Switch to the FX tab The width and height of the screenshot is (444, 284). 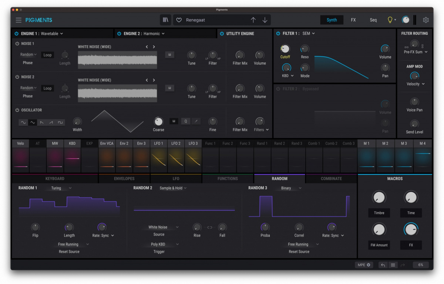coord(353,20)
